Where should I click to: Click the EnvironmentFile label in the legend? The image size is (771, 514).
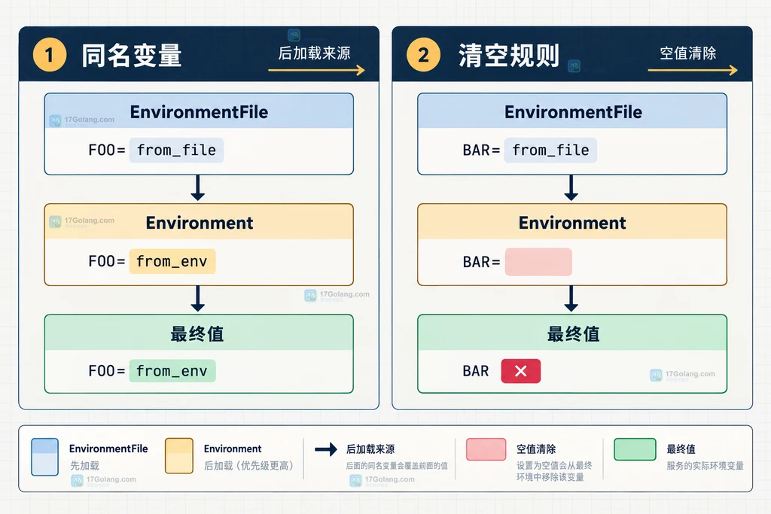click(x=108, y=449)
